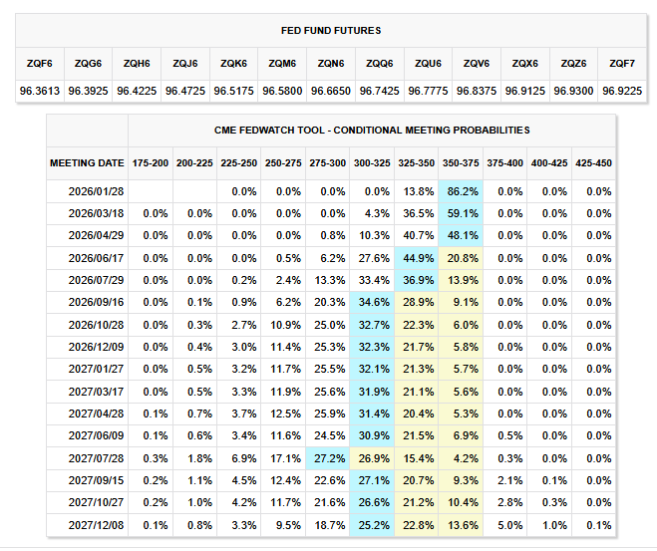Select the ZQM6 price value 96.5800
Screen dimensions: 657x551
point(282,90)
